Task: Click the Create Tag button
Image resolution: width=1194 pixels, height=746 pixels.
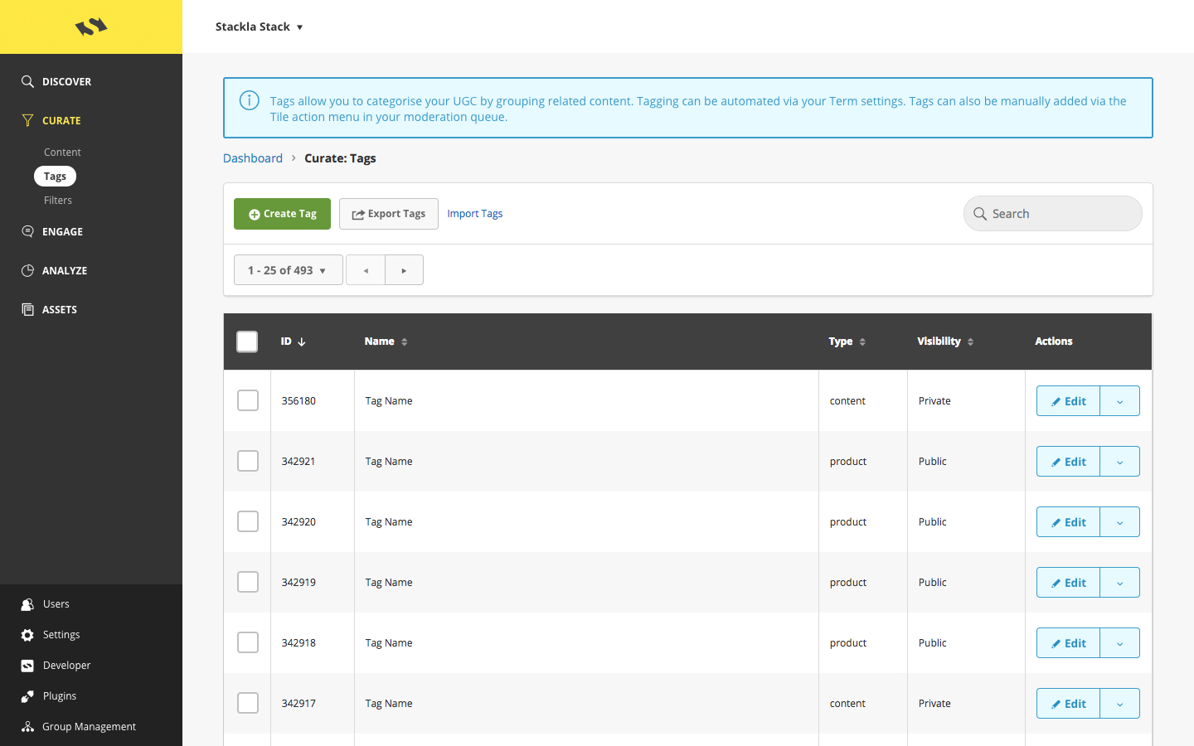Action: click(282, 214)
